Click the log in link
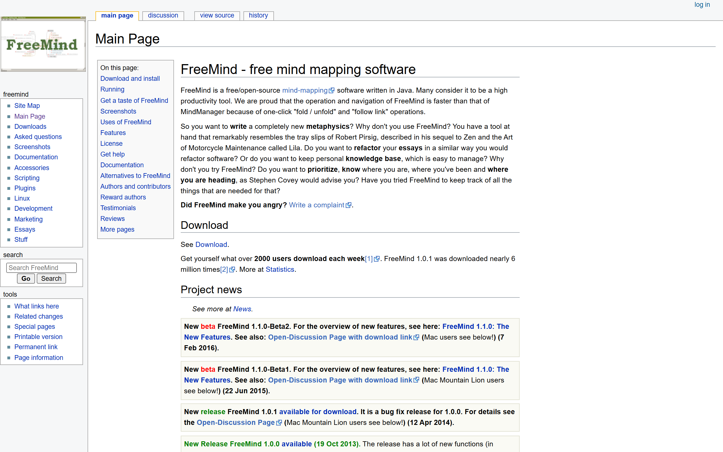 click(x=702, y=5)
